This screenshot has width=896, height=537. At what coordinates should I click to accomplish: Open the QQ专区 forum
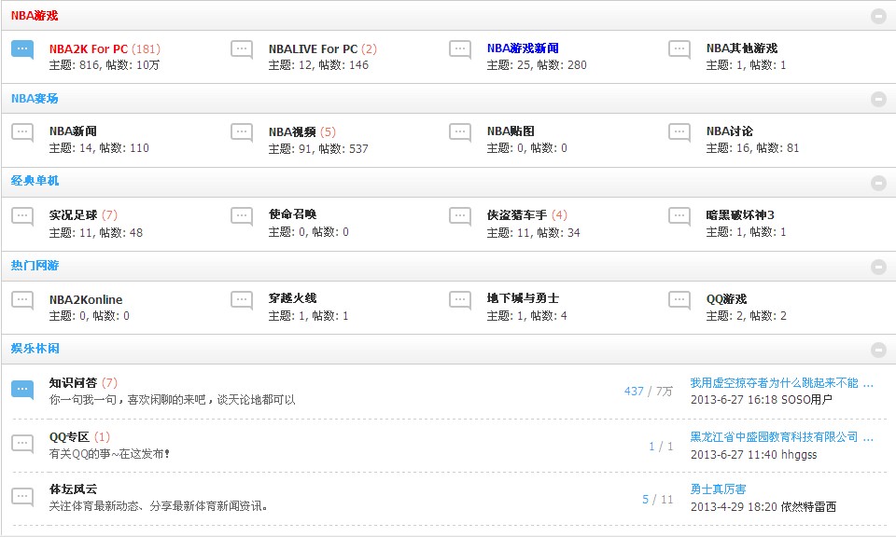pos(69,437)
